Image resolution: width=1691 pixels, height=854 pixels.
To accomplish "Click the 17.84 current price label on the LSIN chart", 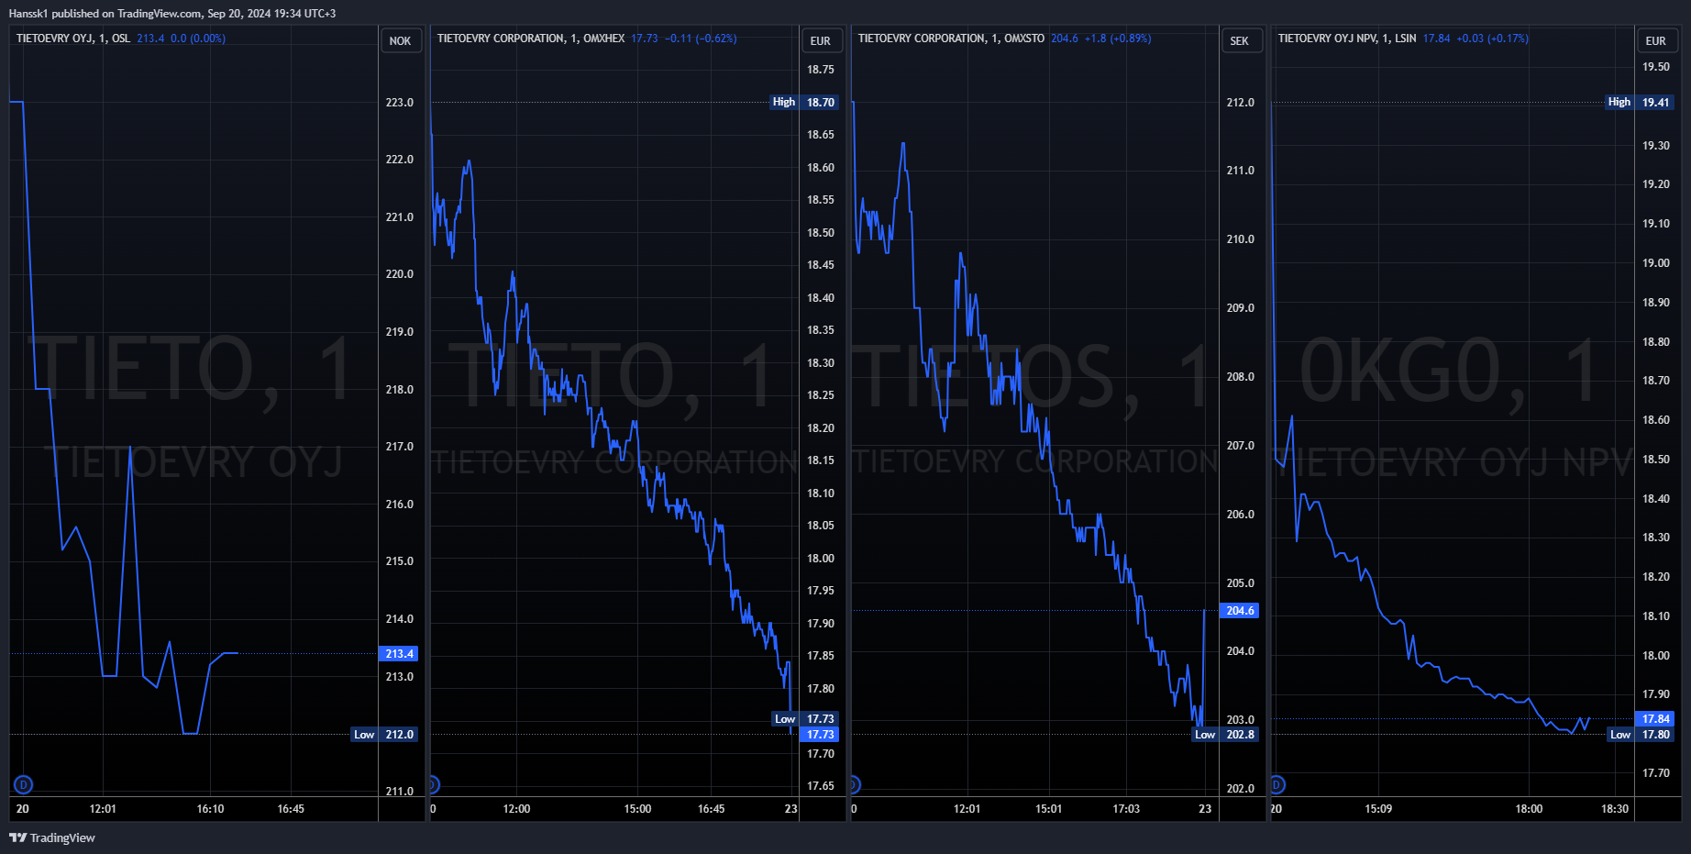I will (x=1656, y=719).
